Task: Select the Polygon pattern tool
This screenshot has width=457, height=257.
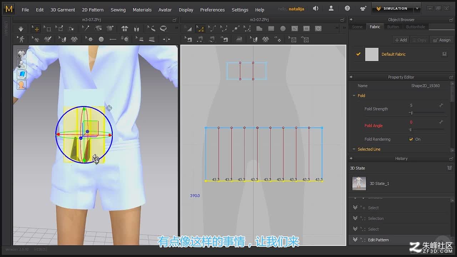Action: 259,29
